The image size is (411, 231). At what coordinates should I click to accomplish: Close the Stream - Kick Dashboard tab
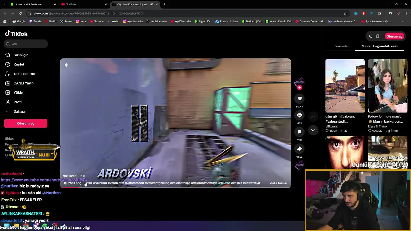[x=55, y=4]
